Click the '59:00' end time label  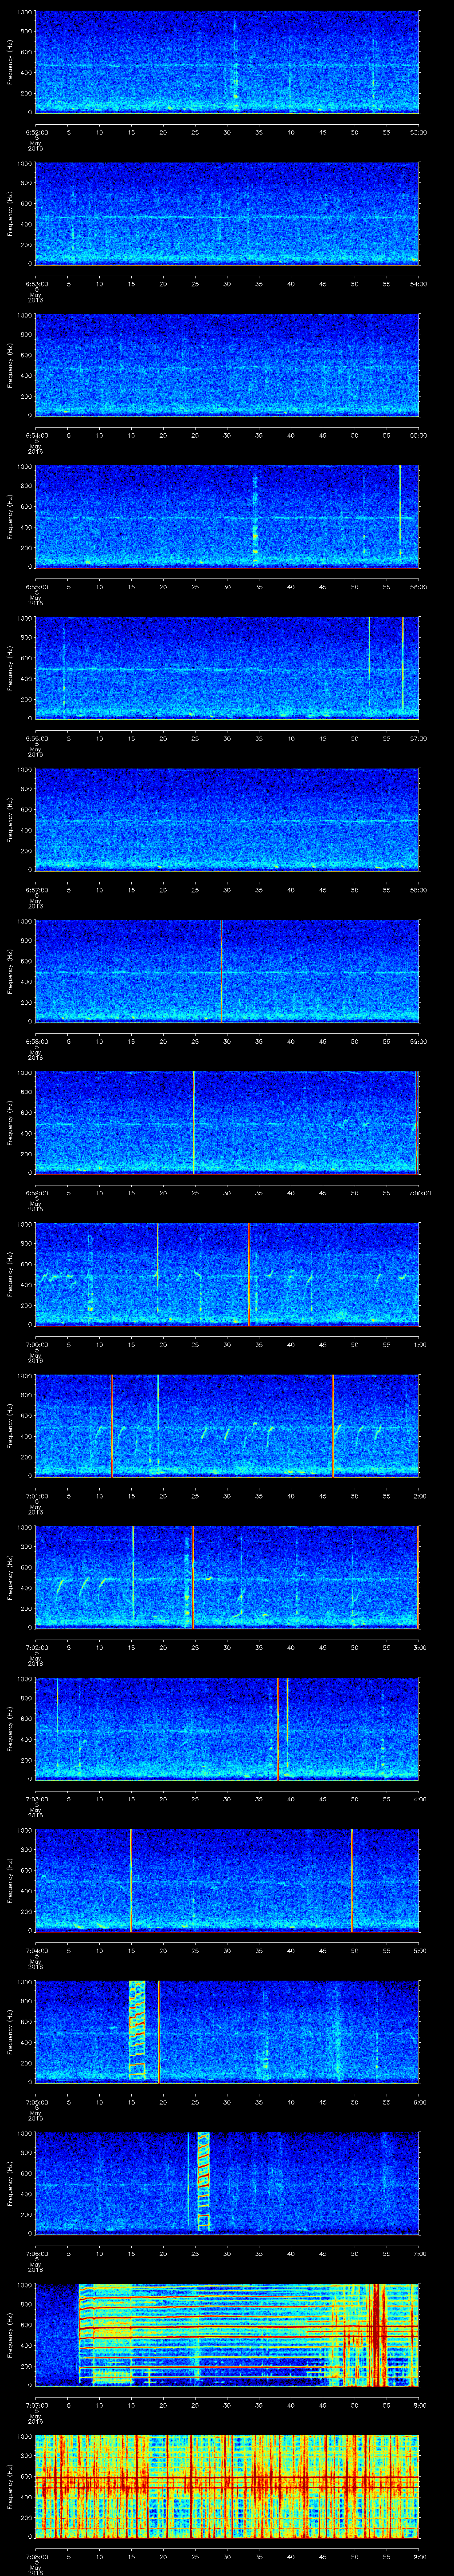pyautogui.click(x=419, y=1041)
